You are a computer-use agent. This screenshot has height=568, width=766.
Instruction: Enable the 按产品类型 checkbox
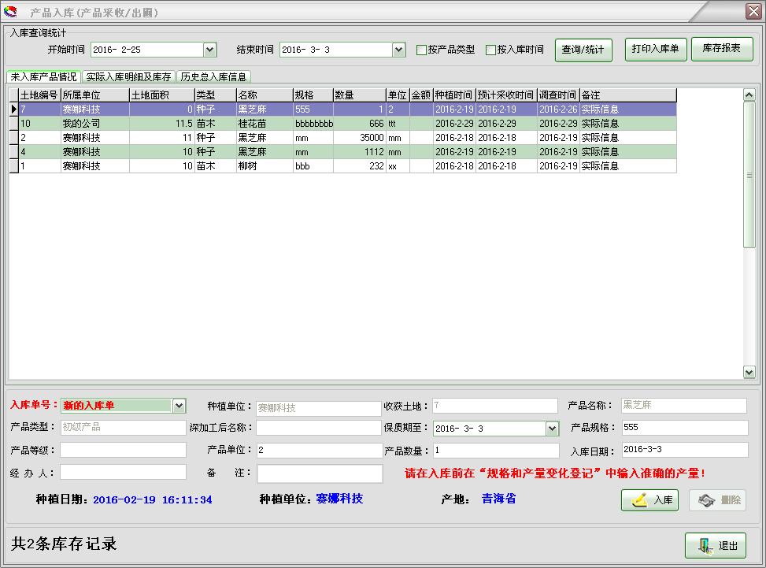tap(423, 50)
